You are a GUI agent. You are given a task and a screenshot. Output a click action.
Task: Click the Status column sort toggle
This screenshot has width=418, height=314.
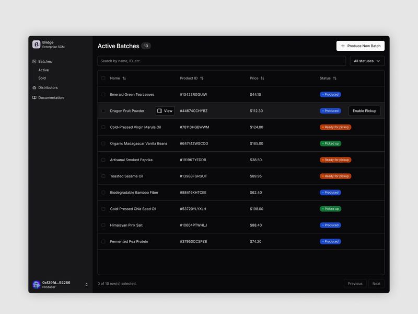click(x=335, y=77)
